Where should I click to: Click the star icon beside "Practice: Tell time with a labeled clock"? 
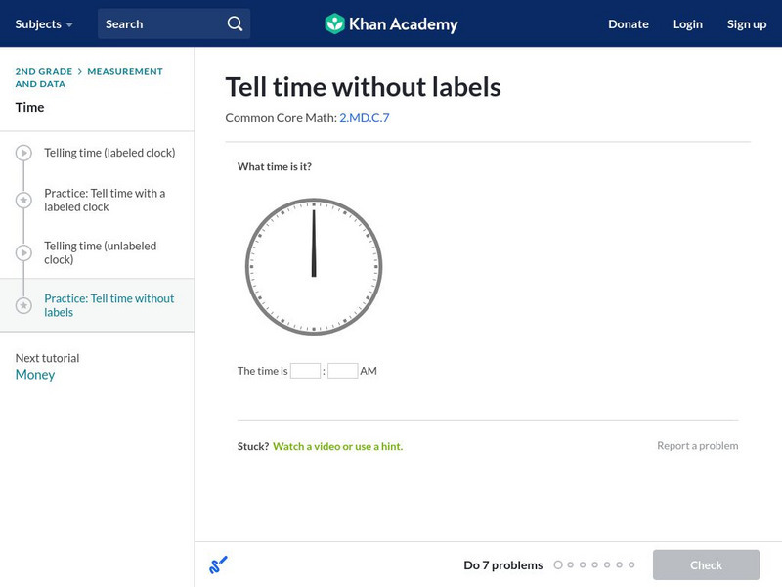pos(22,200)
